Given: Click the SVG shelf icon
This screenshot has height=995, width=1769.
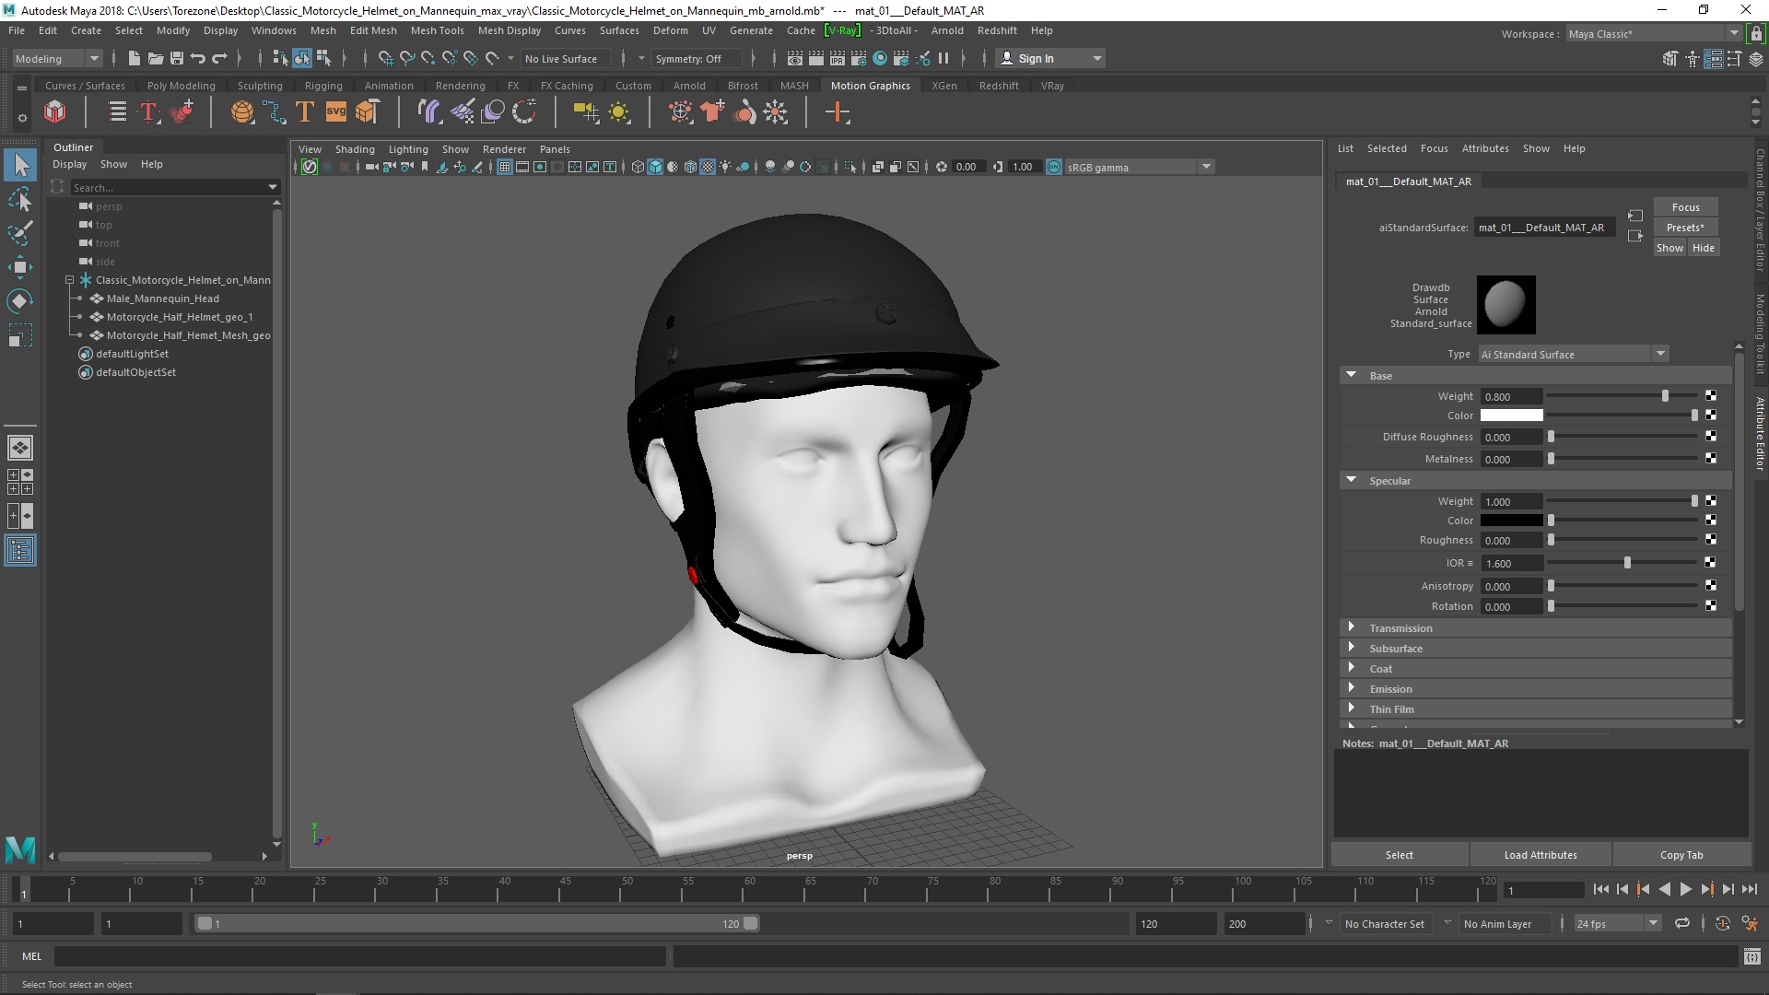Looking at the screenshot, I should click(336, 112).
